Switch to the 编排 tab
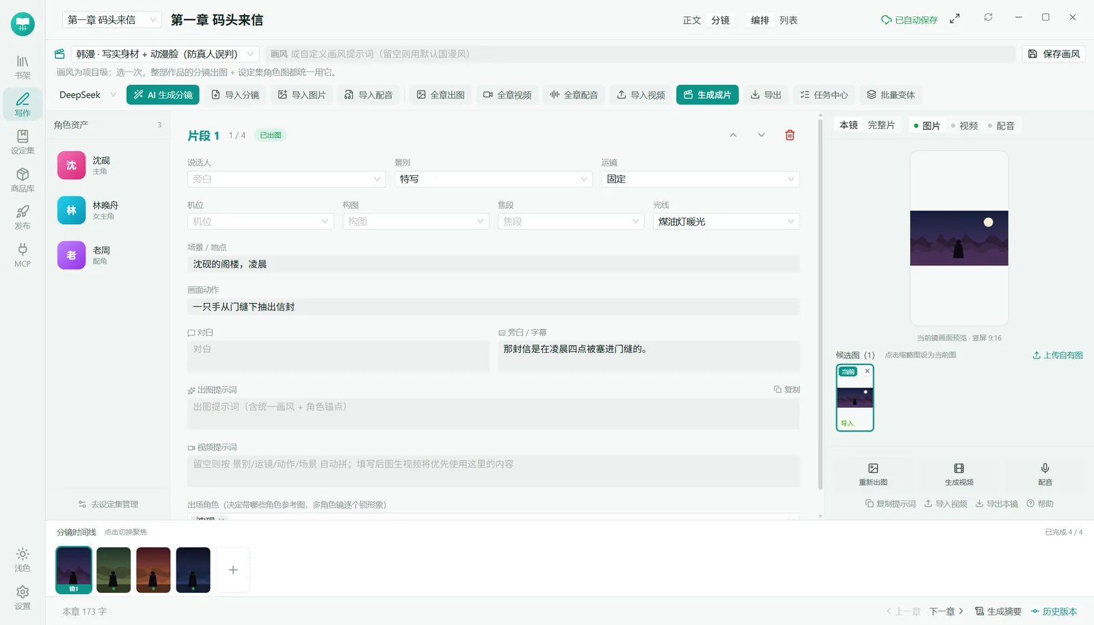 pos(760,21)
